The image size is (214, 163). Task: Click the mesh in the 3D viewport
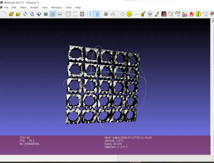click(x=103, y=85)
